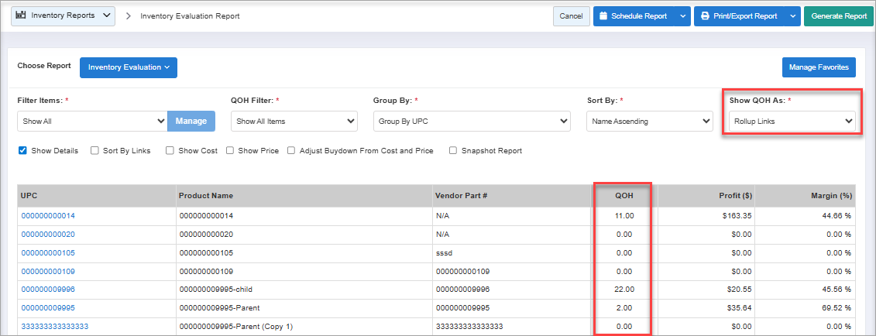Click the calendar icon on Schedule Report
The height and width of the screenshot is (336, 876).
click(x=603, y=16)
